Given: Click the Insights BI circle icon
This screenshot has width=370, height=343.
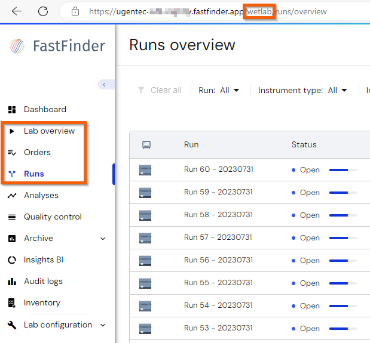Looking at the screenshot, I should click(x=12, y=260).
